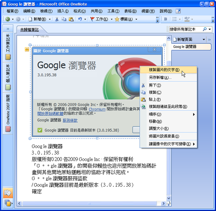Open the Undo dropdown arrow

click(85, 19)
